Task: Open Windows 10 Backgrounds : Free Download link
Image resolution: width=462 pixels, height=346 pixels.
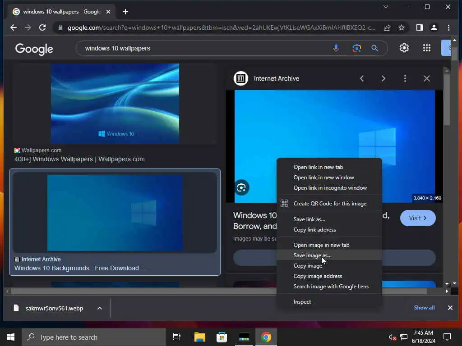Action: (80, 268)
